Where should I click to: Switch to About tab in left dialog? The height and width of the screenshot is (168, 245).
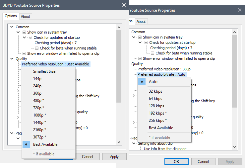tap(25, 16)
